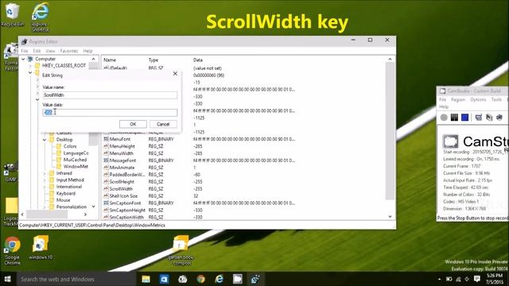Select the Colors subkey under Desktop

coord(70,146)
